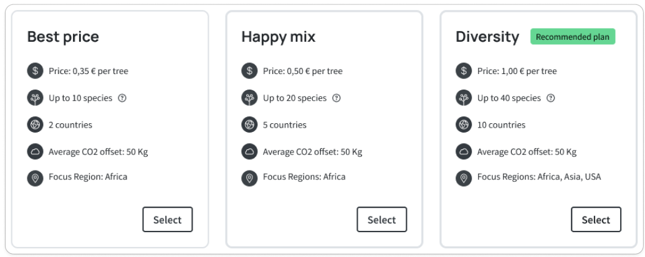Screen dimensions: 645x257
Task: Open help tooltip for Up to 10 species
Action: tap(122, 98)
